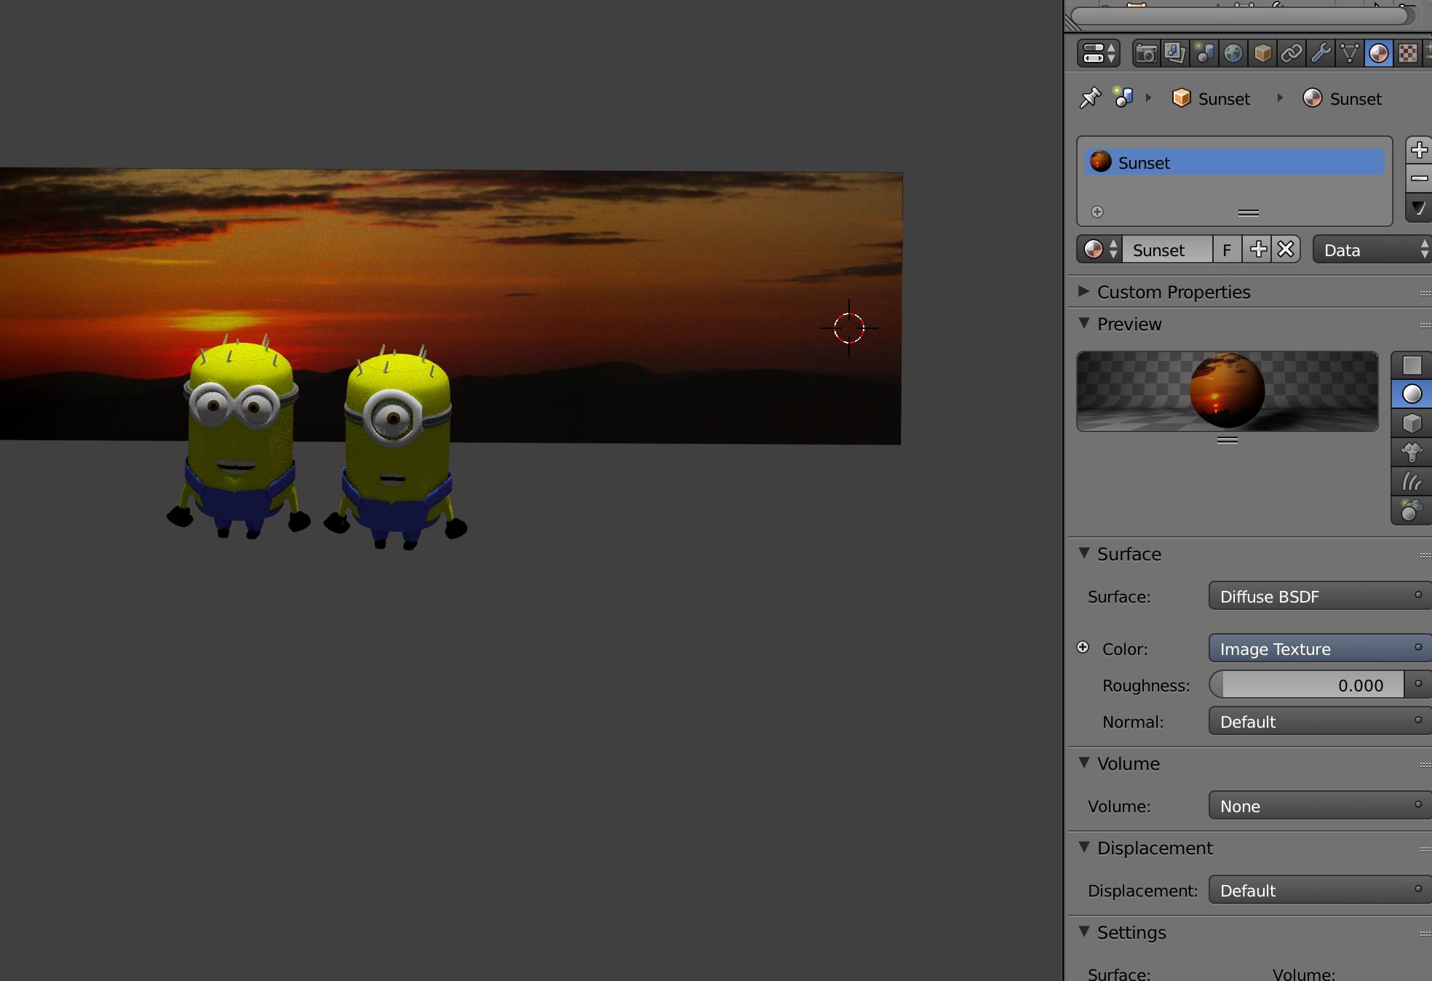
Task: Open the Volume None shader dropdown
Action: [x=1320, y=806]
